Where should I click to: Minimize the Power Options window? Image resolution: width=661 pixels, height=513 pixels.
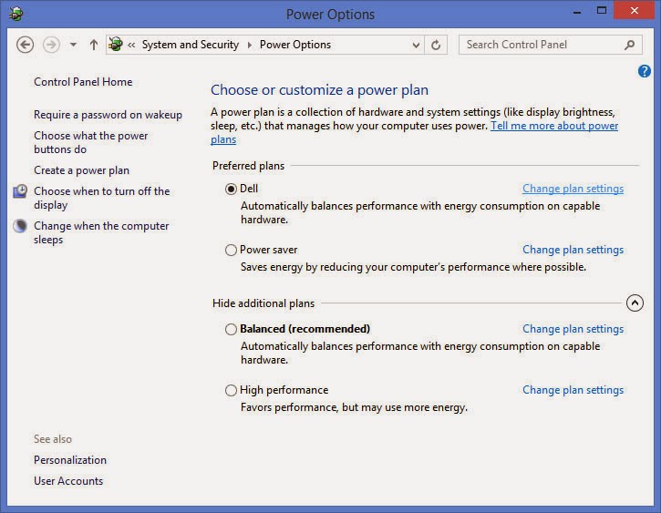coord(577,11)
